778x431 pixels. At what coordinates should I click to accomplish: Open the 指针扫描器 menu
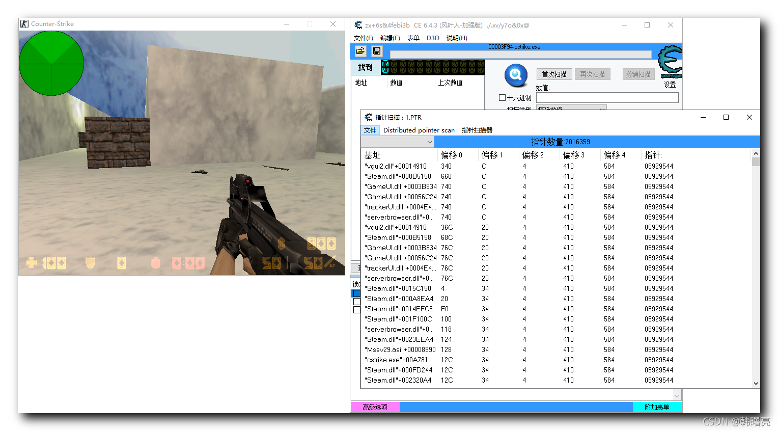[x=477, y=130]
